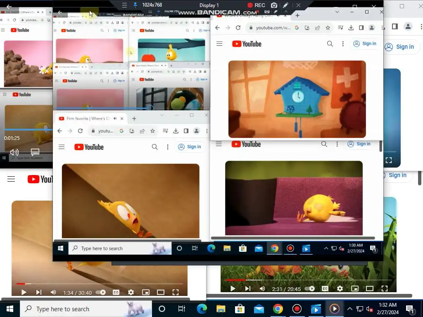Click media control icon in cuckoo clock window toolbar
This screenshot has height=317, width=423.
(340, 28)
